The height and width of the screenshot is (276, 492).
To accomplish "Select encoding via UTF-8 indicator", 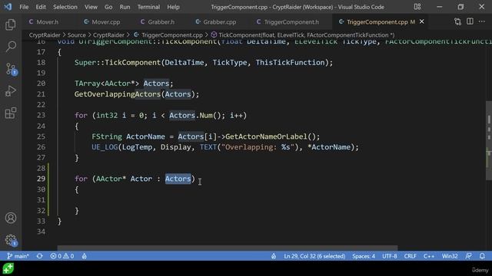I will [390, 256].
